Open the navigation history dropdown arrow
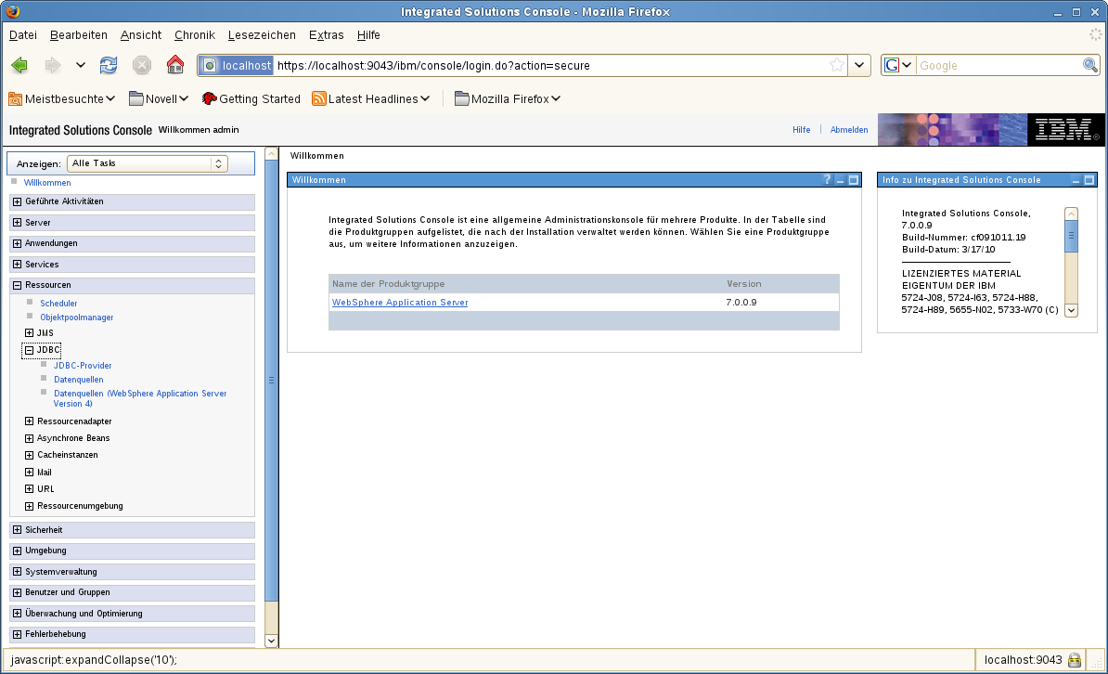 [x=81, y=65]
